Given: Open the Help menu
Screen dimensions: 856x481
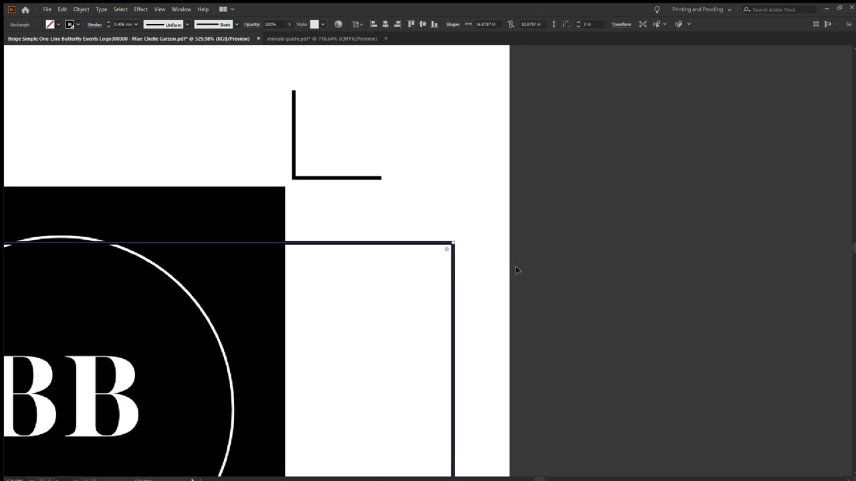Looking at the screenshot, I should [x=203, y=9].
